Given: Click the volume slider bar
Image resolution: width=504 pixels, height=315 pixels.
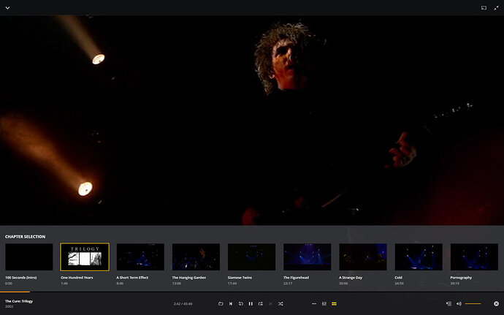Looking at the screenshot, I should [473, 303].
